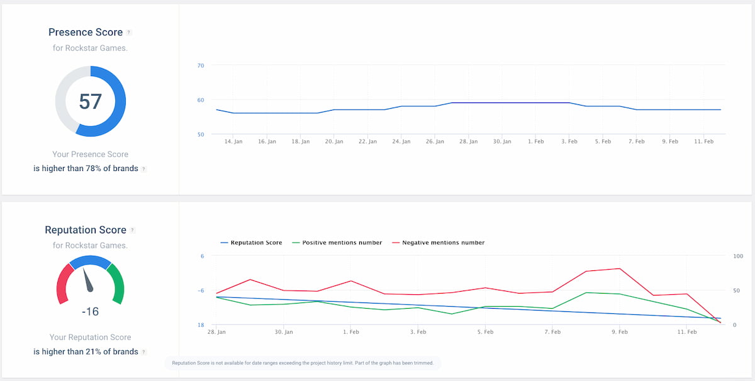Click the help icon beside "higher than 78% of brands"
Image resolution: width=755 pixels, height=381 pixels.
[145, 168]
